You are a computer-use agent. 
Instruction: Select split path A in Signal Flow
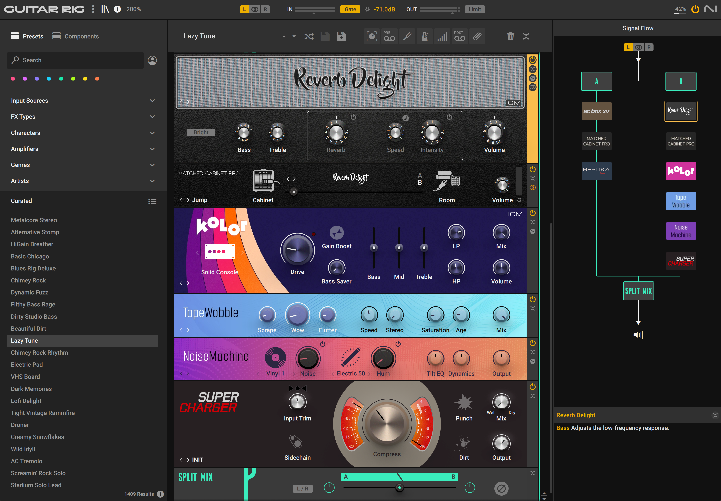click(596, 81)
